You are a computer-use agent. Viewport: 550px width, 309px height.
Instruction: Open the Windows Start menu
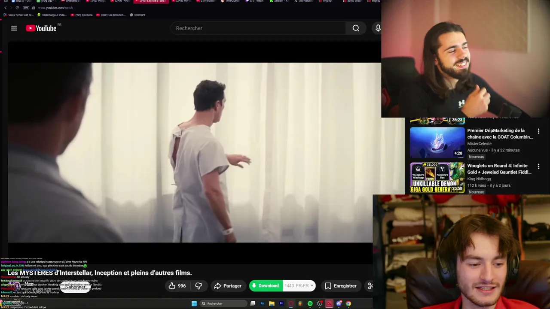point(194,303)
